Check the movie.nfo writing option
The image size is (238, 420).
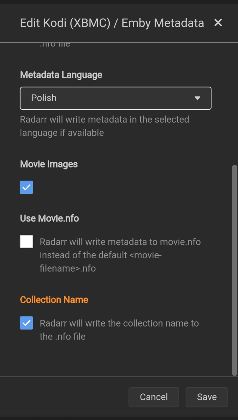(x=26, y=241)
